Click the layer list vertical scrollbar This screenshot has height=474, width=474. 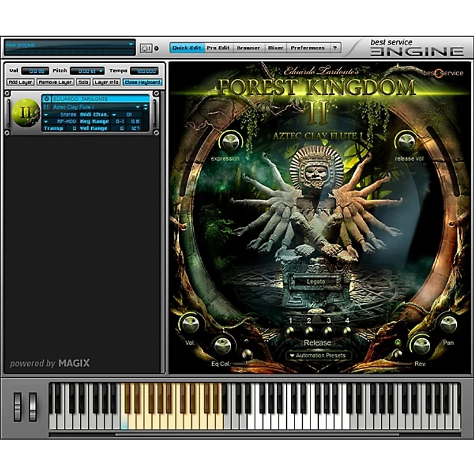164,232
